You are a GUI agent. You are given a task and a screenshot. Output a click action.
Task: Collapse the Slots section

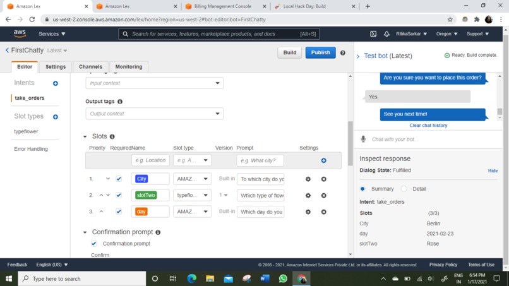click(85, 136)
